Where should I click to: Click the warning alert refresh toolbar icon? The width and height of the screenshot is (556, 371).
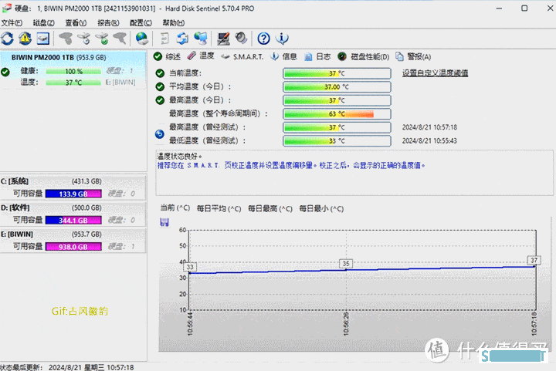(x=25, y=39)
